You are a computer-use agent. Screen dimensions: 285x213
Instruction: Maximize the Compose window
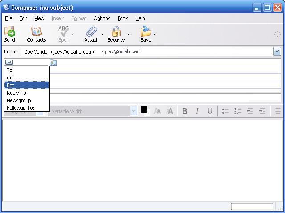pos(267,8)
